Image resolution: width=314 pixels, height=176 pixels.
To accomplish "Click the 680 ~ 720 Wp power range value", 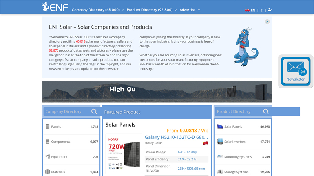I will pos(187,152).
